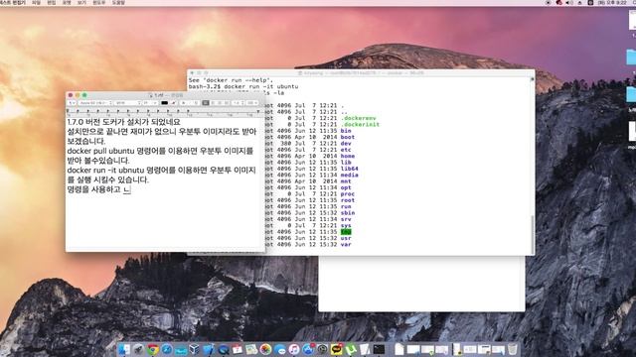The width and height of the screenshot is (636, 357).
Task: Open font family dropdown in TextEdit
Action: [x=95, y=103]
